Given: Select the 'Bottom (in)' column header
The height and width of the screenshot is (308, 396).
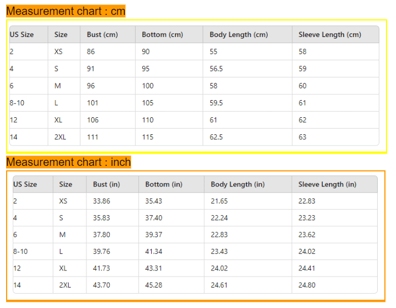Looking at the screenshot, I should (164, 184).
